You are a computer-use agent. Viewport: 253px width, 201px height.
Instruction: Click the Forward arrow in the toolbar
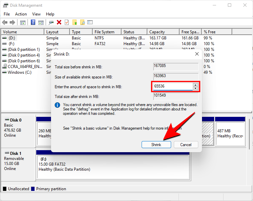(x=12, y=22)
